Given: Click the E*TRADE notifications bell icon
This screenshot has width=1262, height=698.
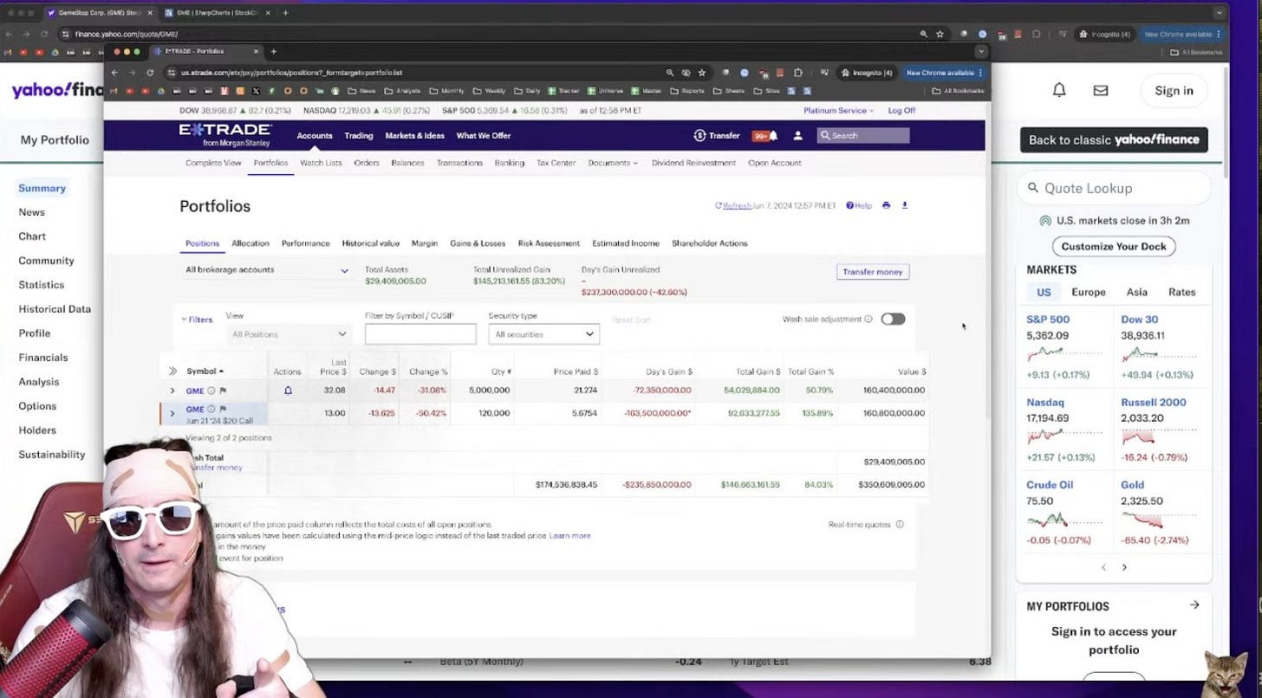Looking at the screenshot, I should 773,136.
